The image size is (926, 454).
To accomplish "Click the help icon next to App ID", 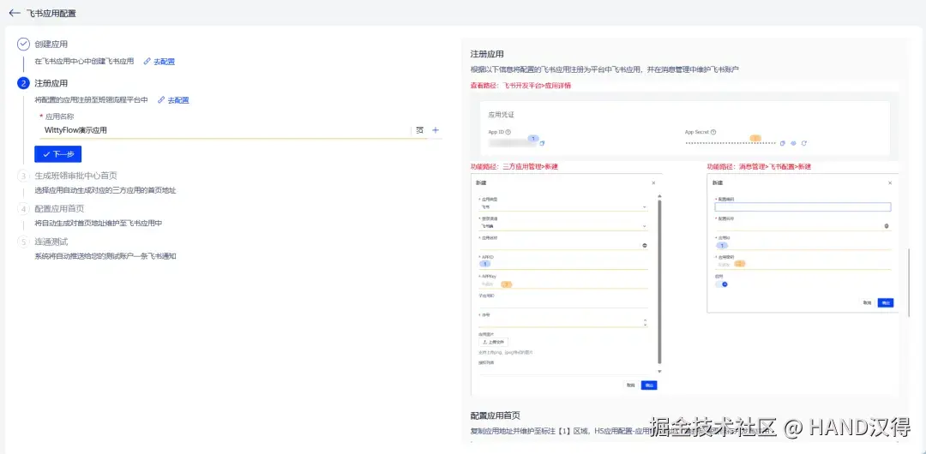I will [508, 132].
